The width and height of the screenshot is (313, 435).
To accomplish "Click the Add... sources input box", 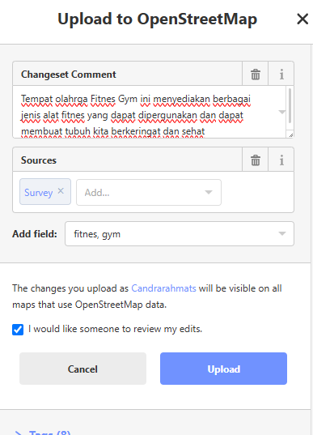I will pyautogui.click(x=149, y=192).
